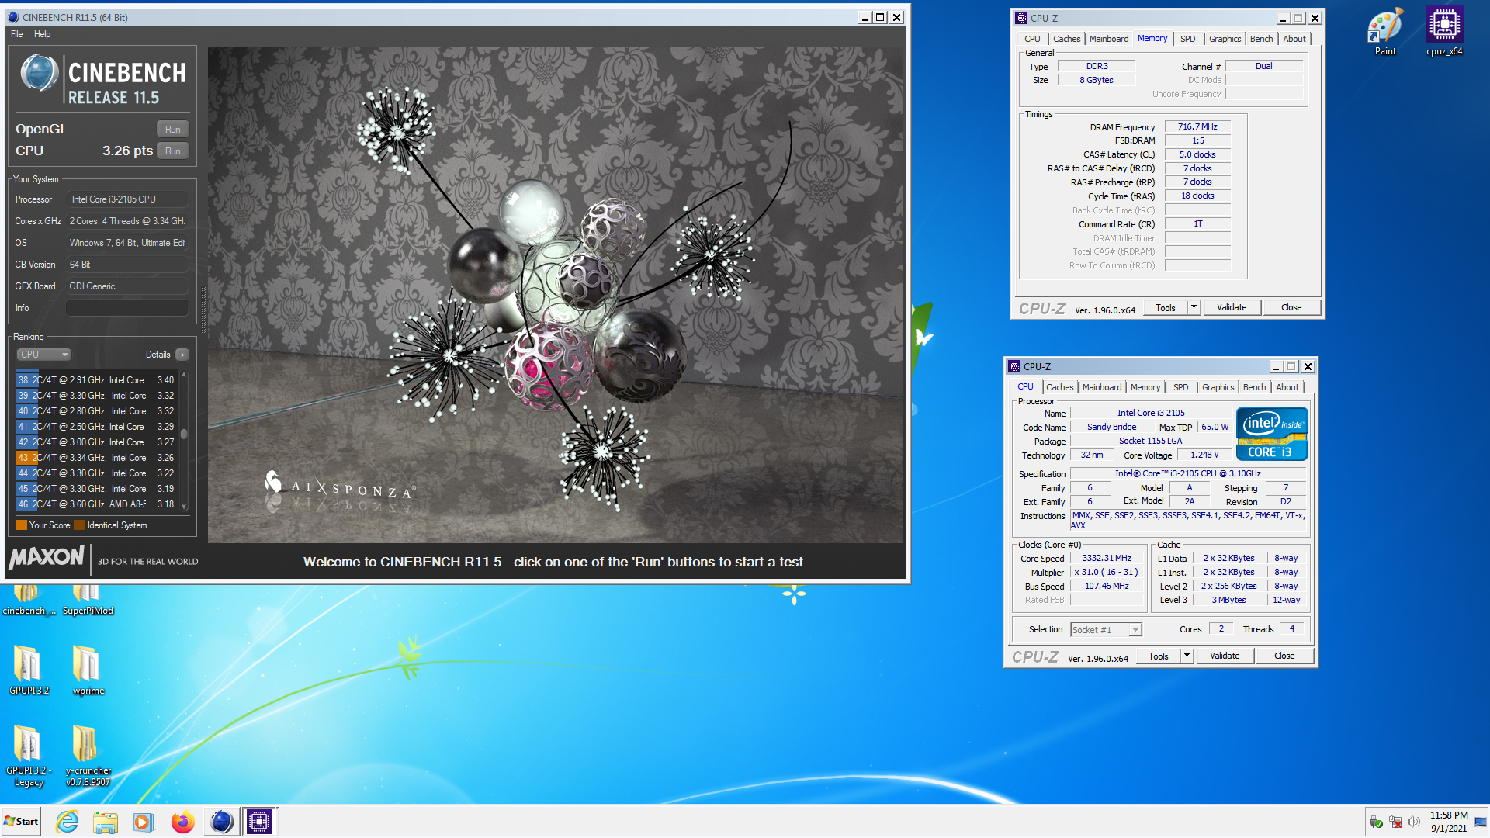Run the CPU benchmark
Screen dimensions: 1490x838
point(173,151)
